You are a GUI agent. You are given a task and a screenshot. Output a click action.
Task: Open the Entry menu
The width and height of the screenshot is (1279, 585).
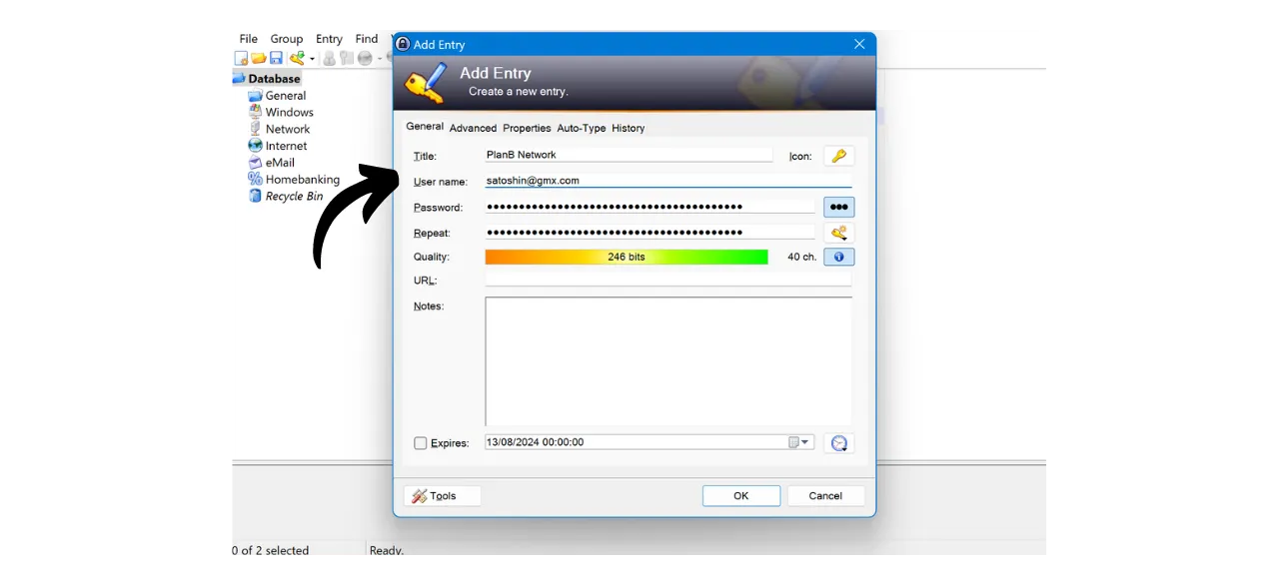tap(329, 38)
